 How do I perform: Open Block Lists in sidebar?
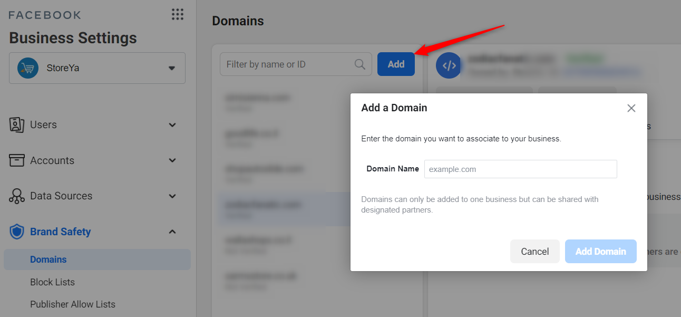coord(52,282)
